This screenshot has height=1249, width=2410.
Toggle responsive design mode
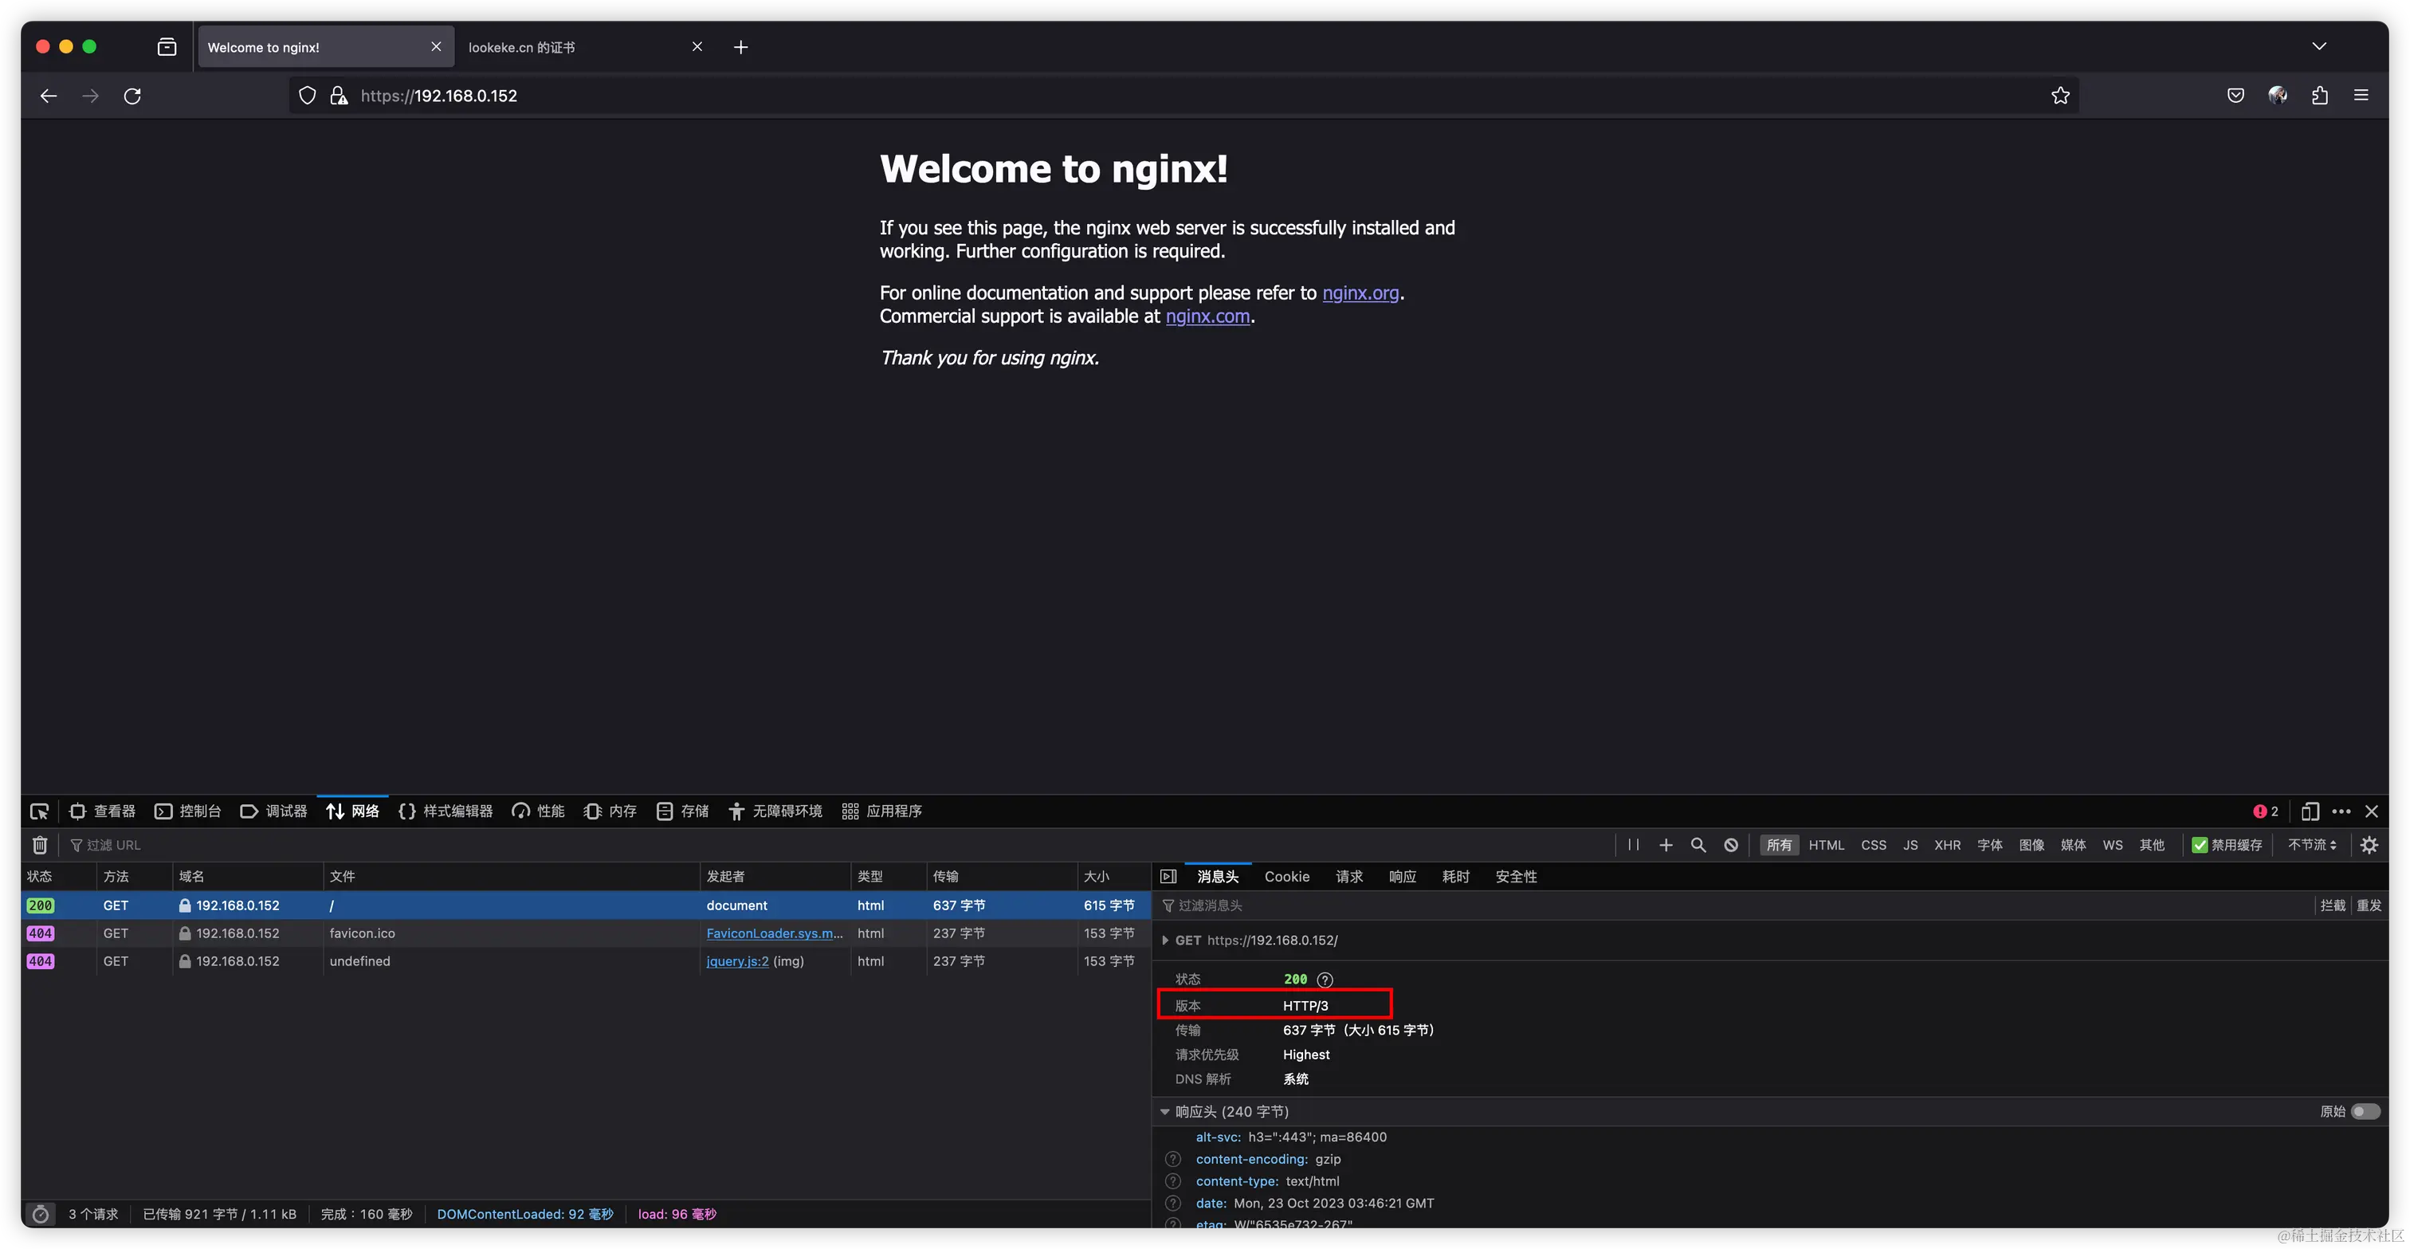2309,811
